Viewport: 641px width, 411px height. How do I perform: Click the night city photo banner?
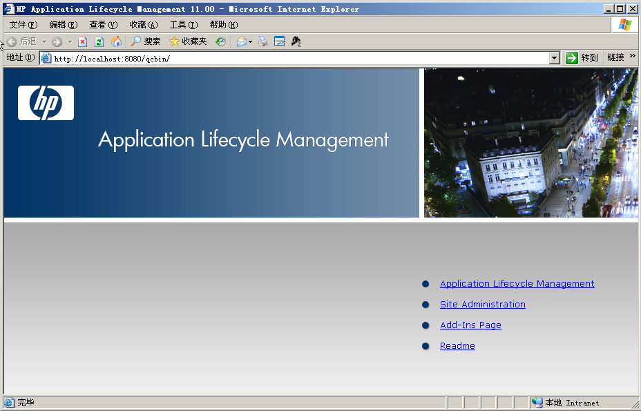tap(530, 143)
